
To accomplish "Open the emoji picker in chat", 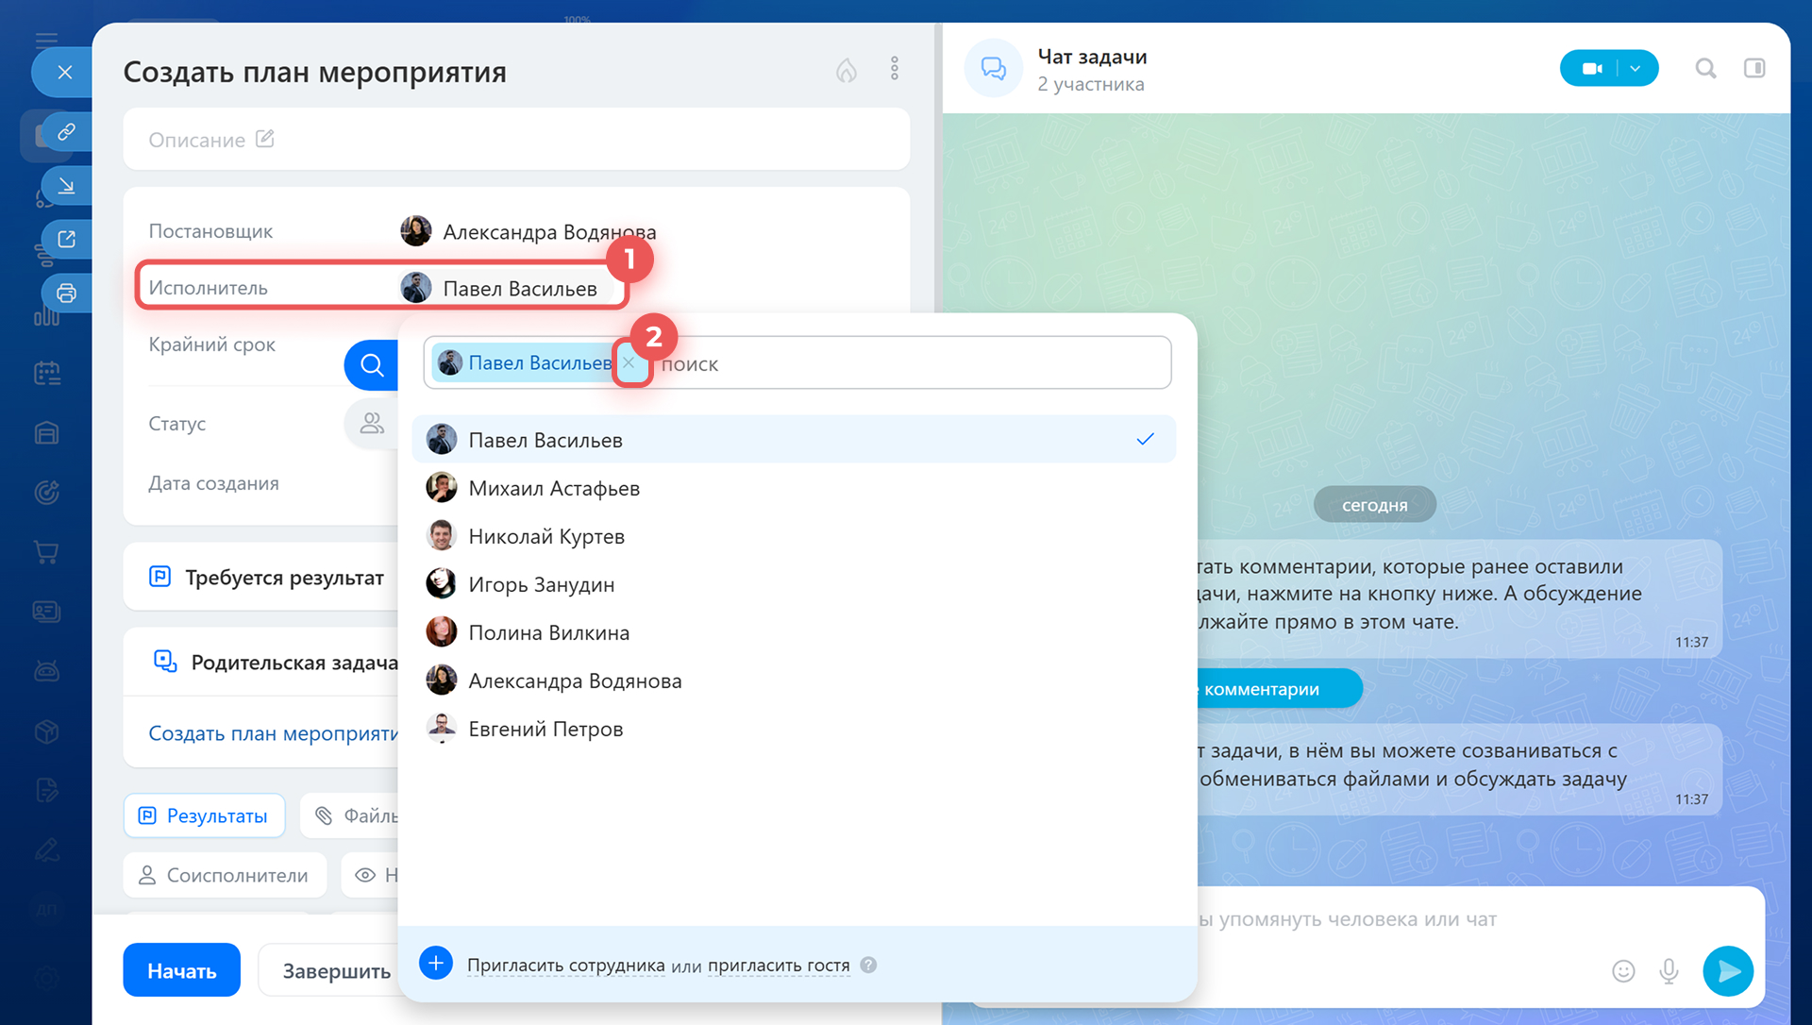I will [1622, 970].
